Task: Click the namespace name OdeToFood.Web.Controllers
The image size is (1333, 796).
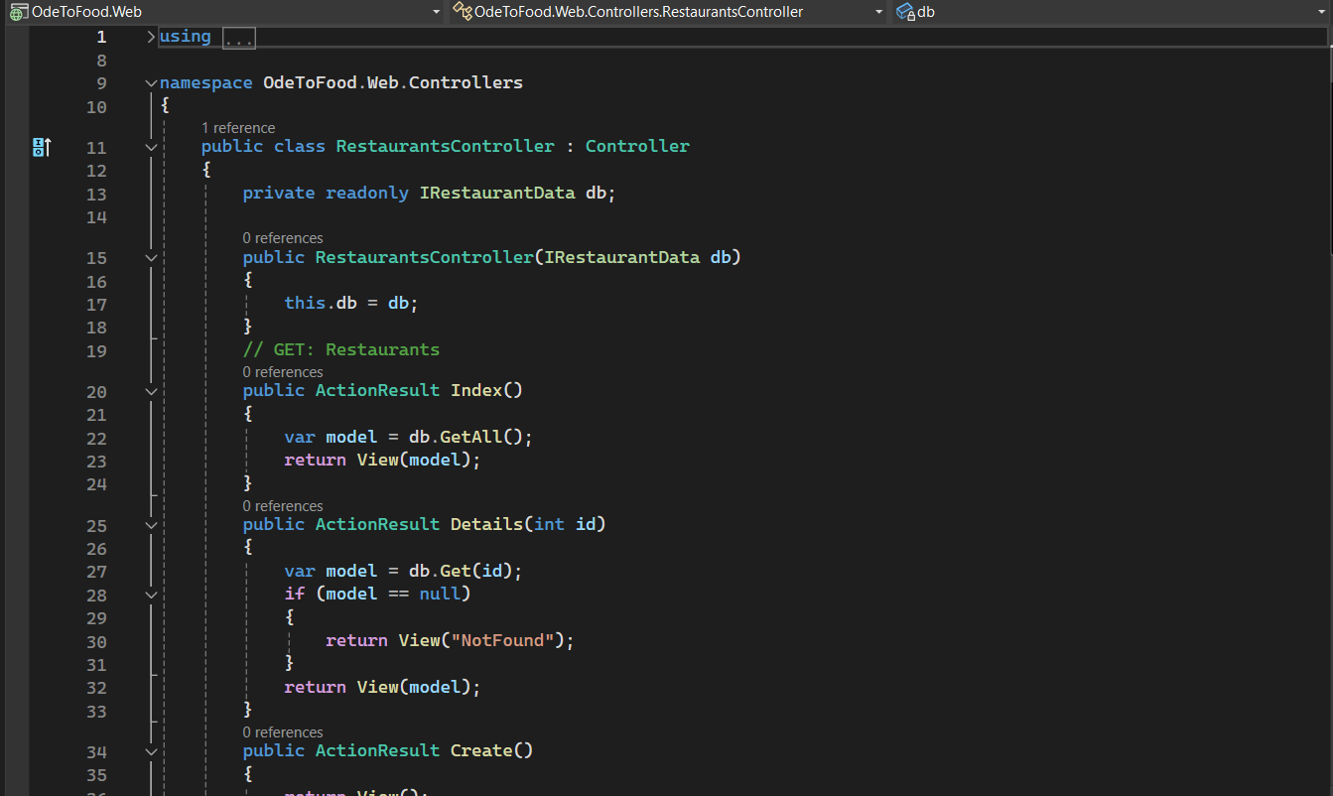Action: coord(393,82)
